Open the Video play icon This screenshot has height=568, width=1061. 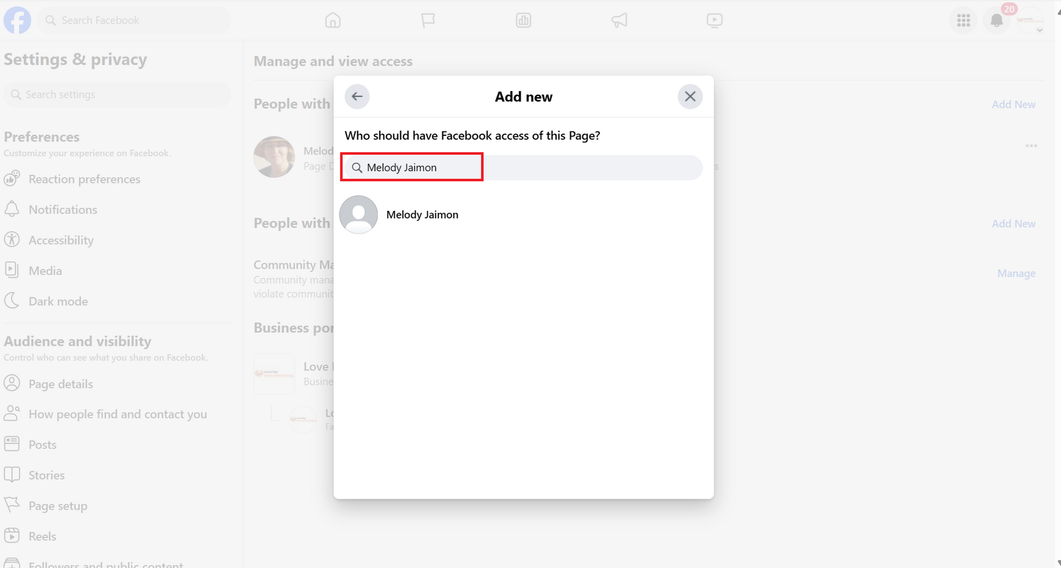point(715,20)
